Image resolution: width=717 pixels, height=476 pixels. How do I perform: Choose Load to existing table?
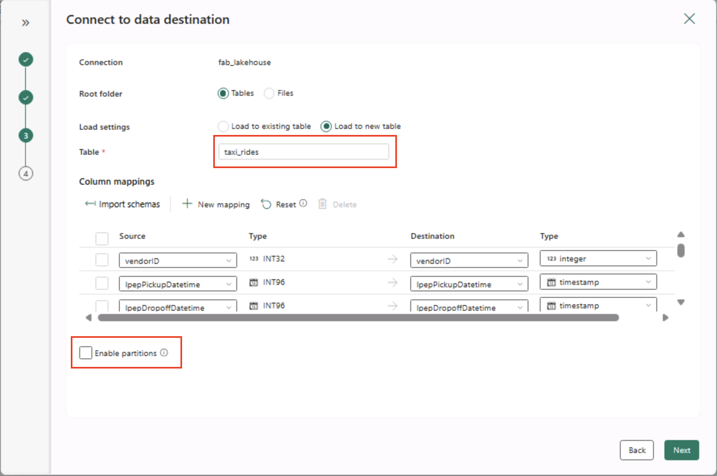(x=223, y=126)
